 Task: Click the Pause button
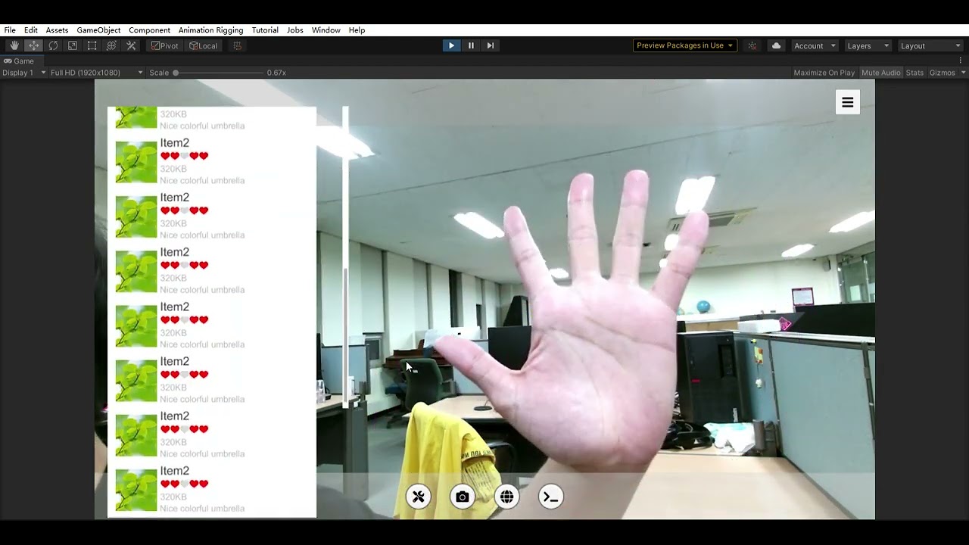(x=471, y=45)
